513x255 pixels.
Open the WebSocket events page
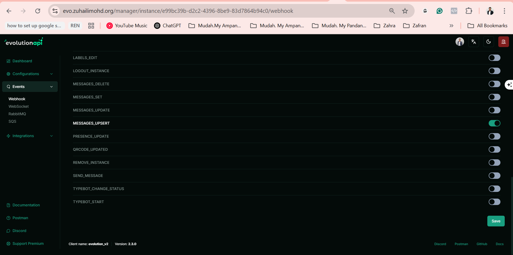18,106
